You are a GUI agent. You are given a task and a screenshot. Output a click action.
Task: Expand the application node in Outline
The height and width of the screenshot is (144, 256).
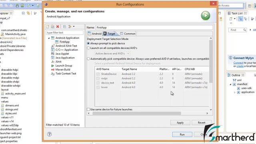tap(235, 92)
